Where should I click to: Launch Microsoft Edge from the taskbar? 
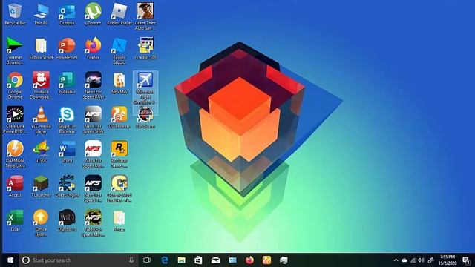[165, 260]
